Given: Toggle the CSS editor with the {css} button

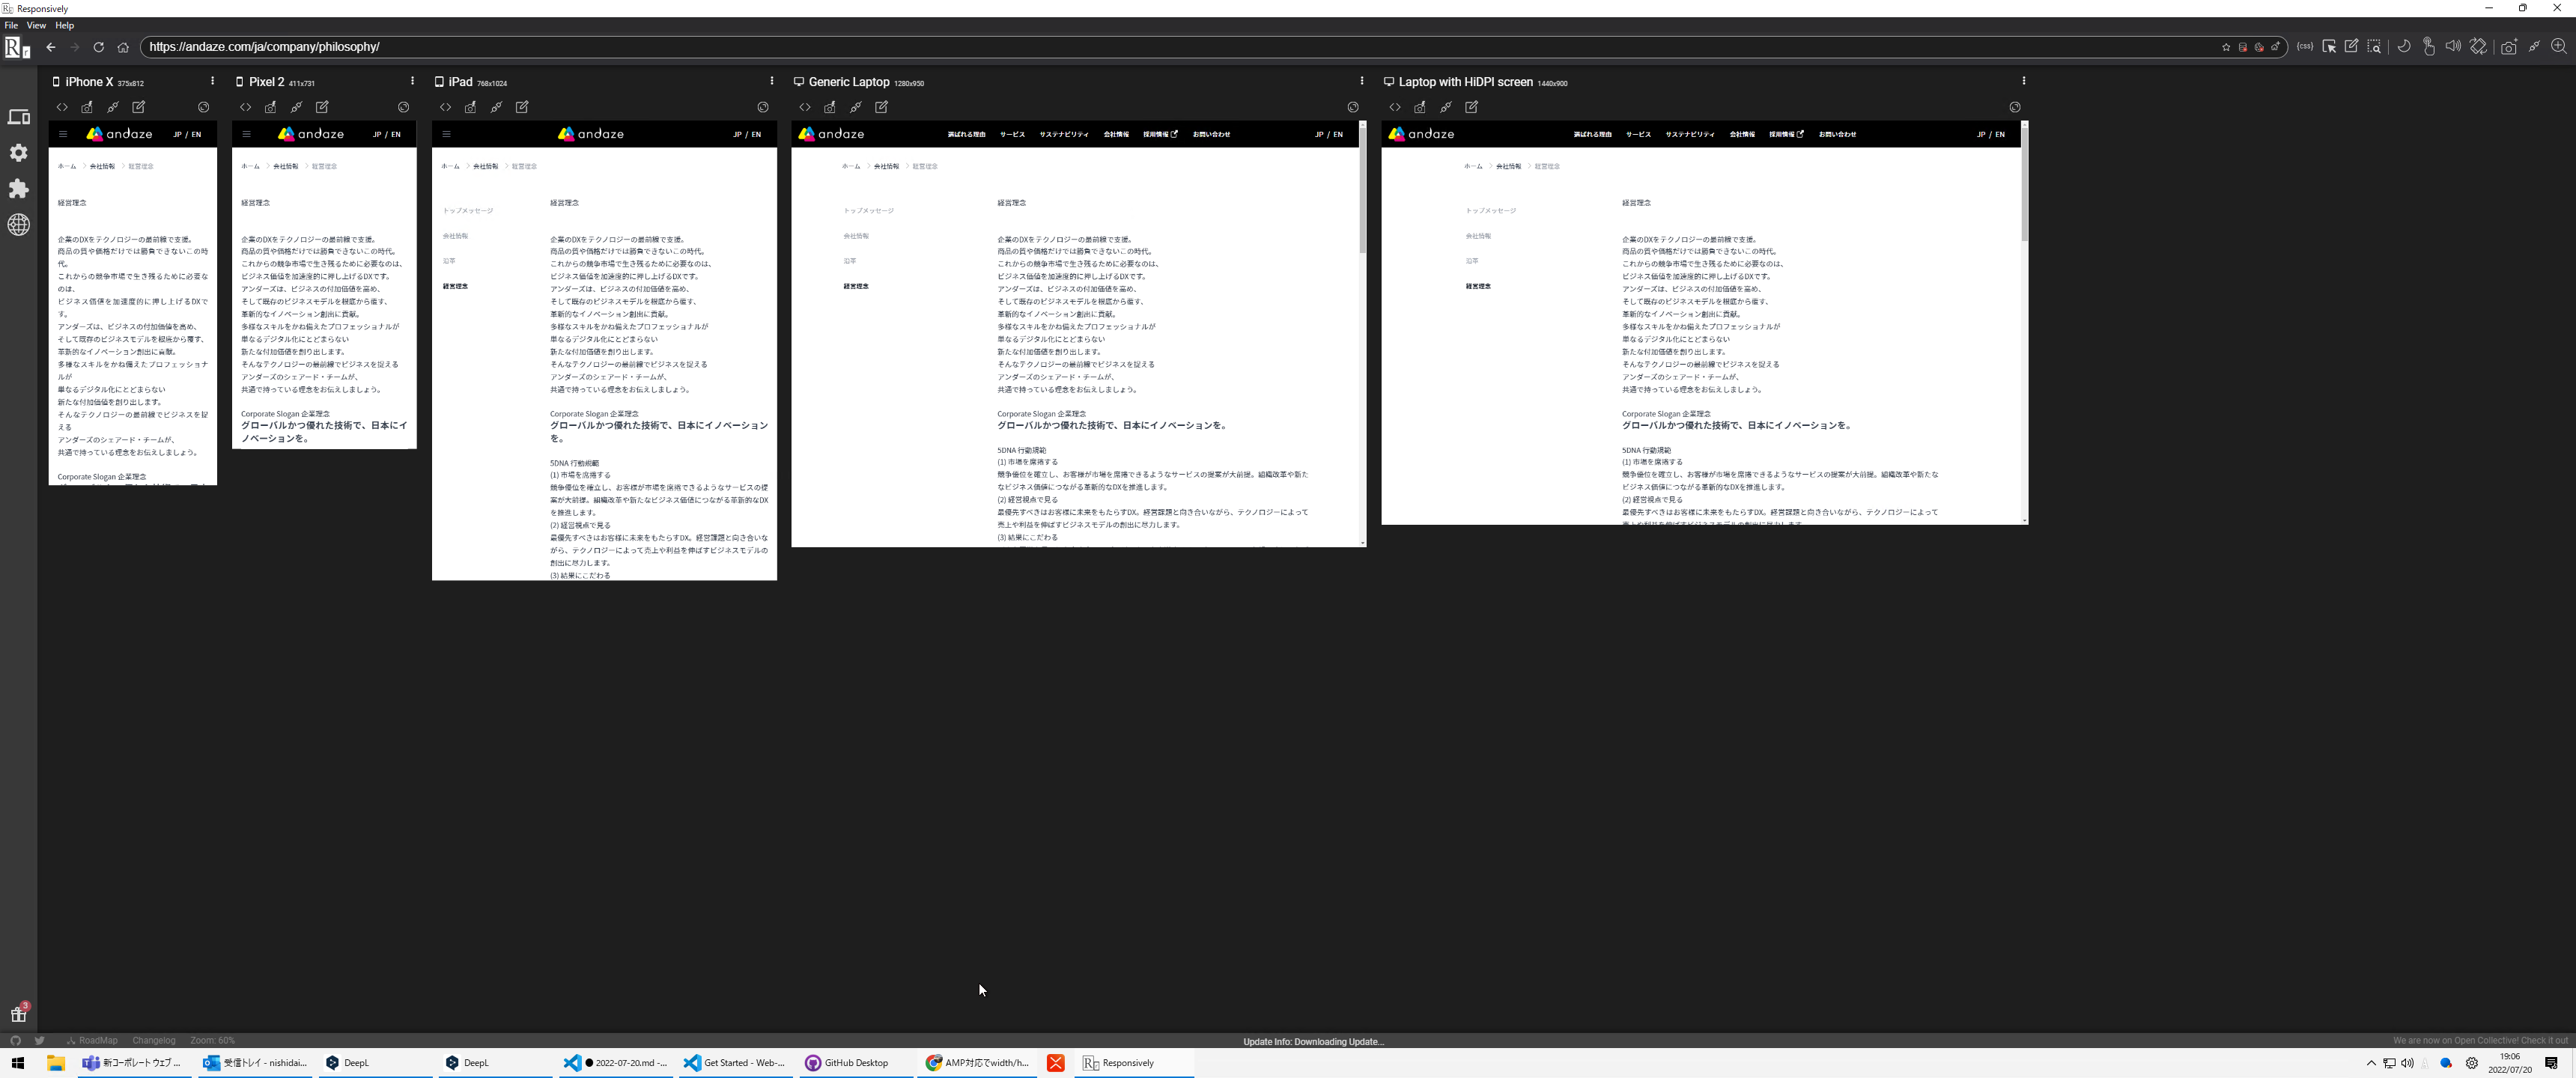Looking at the screenshot, I should tap(2305, 46).
